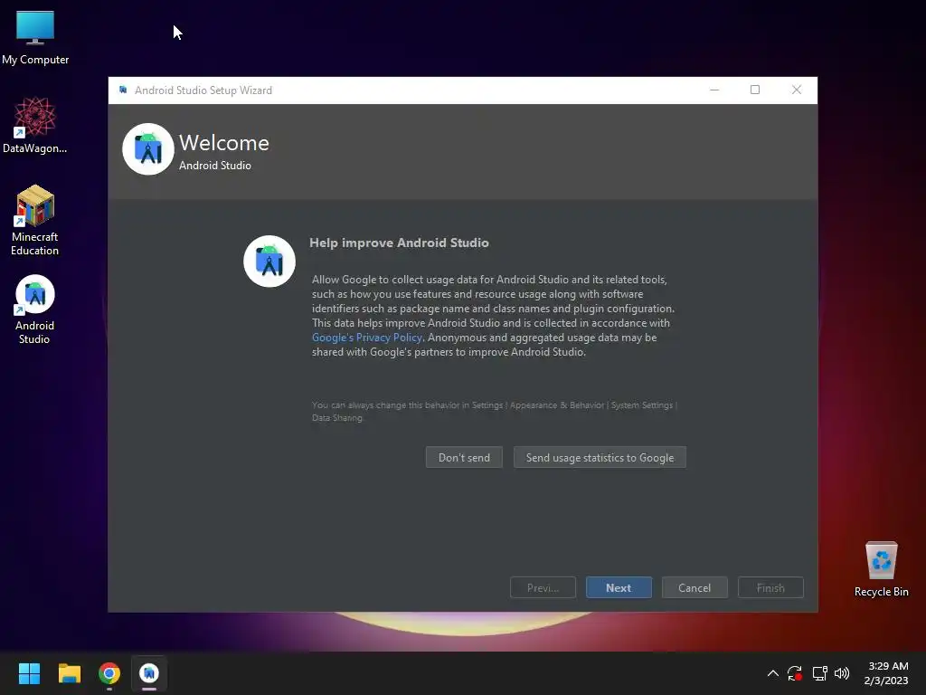The image size is (926, 695).
Task: Launch Minecraft Education desktop shortcut
Action: [35, 220]
